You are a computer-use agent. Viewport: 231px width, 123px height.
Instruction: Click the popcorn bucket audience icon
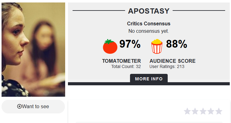(157, 46)
